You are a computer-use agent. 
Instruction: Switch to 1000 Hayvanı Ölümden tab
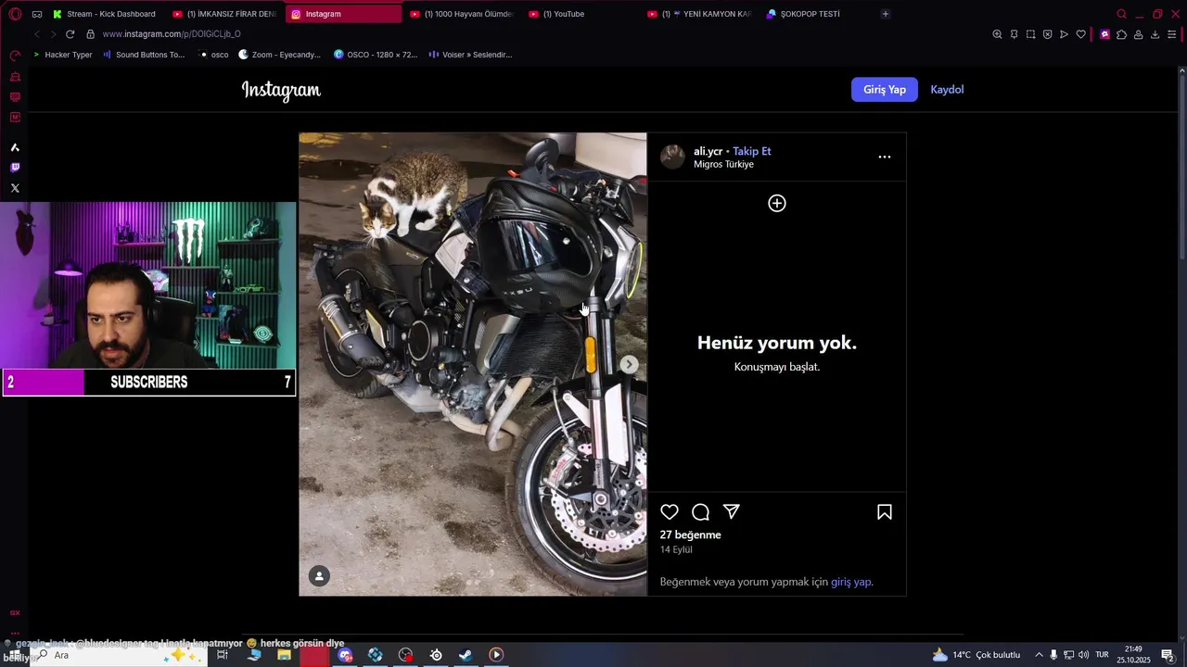coord(462,14)
